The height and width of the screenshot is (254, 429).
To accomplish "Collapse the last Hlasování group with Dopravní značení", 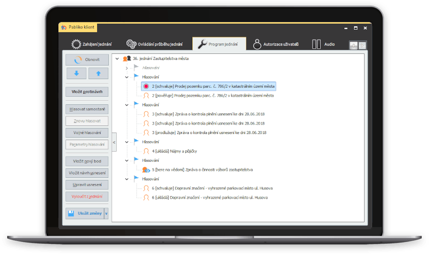I will coord(127,178).
